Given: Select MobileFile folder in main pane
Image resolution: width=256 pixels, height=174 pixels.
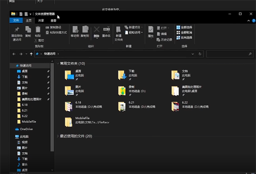Looking at the screenshot, I should 87,122.
